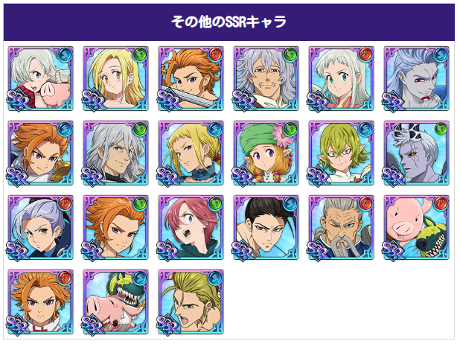
Task: Pick the pink pig with green monster card
Action: coord(416,228)
